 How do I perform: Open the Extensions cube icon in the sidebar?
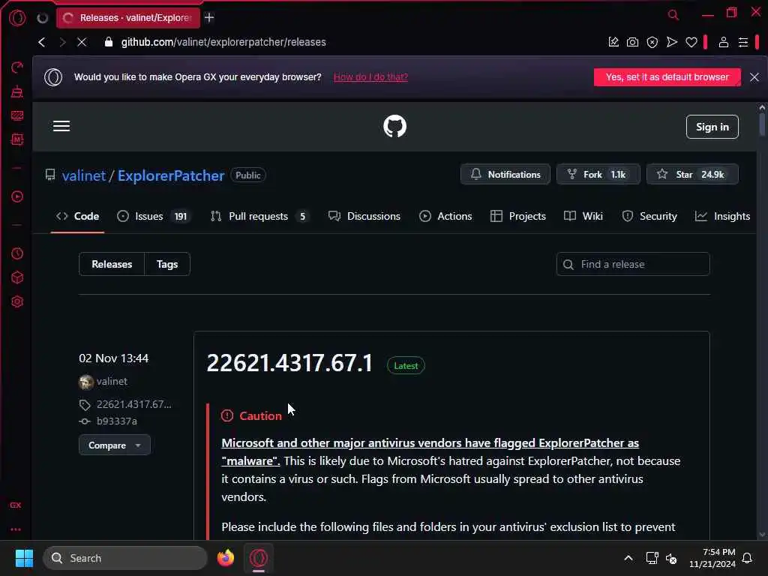(x=17, y=277)
